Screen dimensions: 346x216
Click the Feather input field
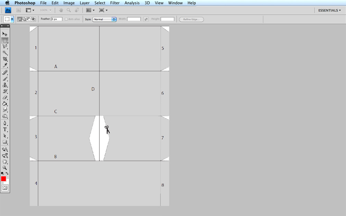57,19
